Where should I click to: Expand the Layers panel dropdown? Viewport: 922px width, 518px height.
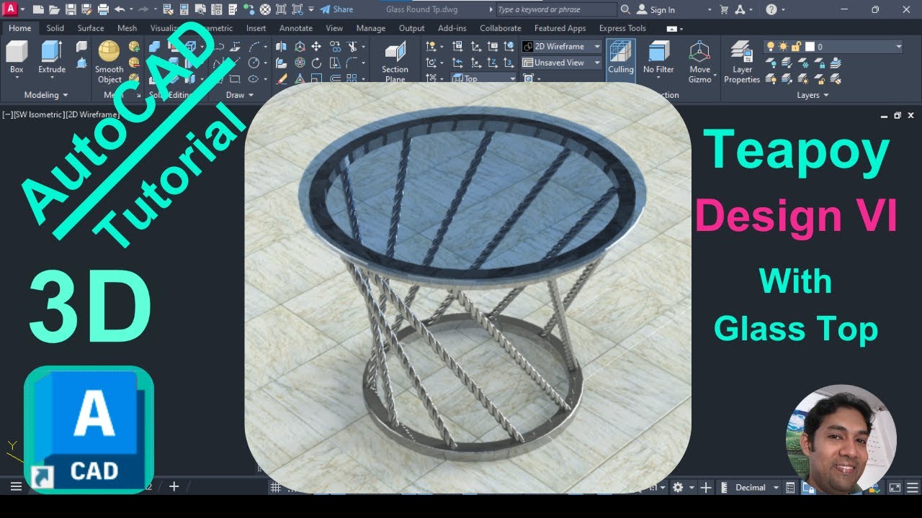click(x=813, y=95)
